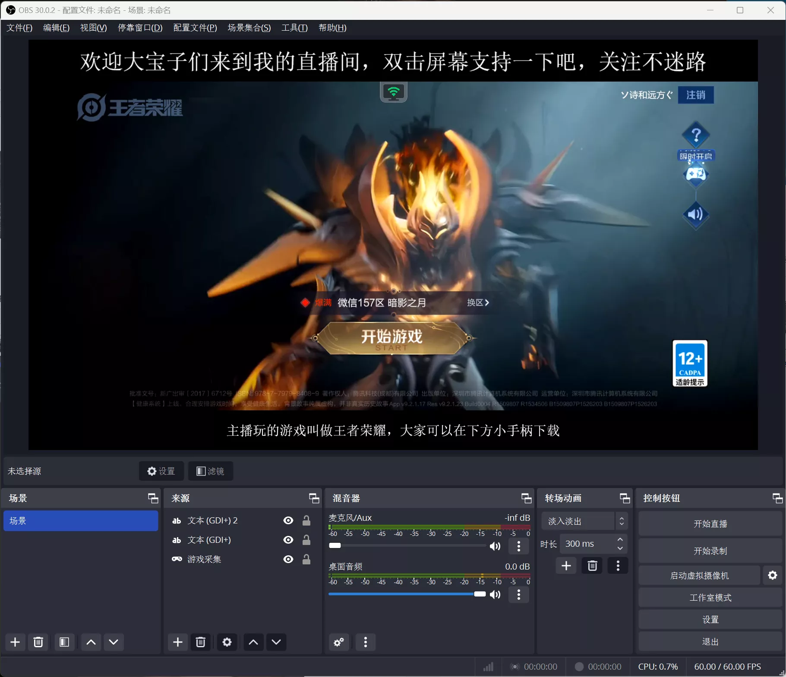Viewport: 786px width, 677px height.
Task: Move the source down with the arrow icon
Action: click(276, 642)
